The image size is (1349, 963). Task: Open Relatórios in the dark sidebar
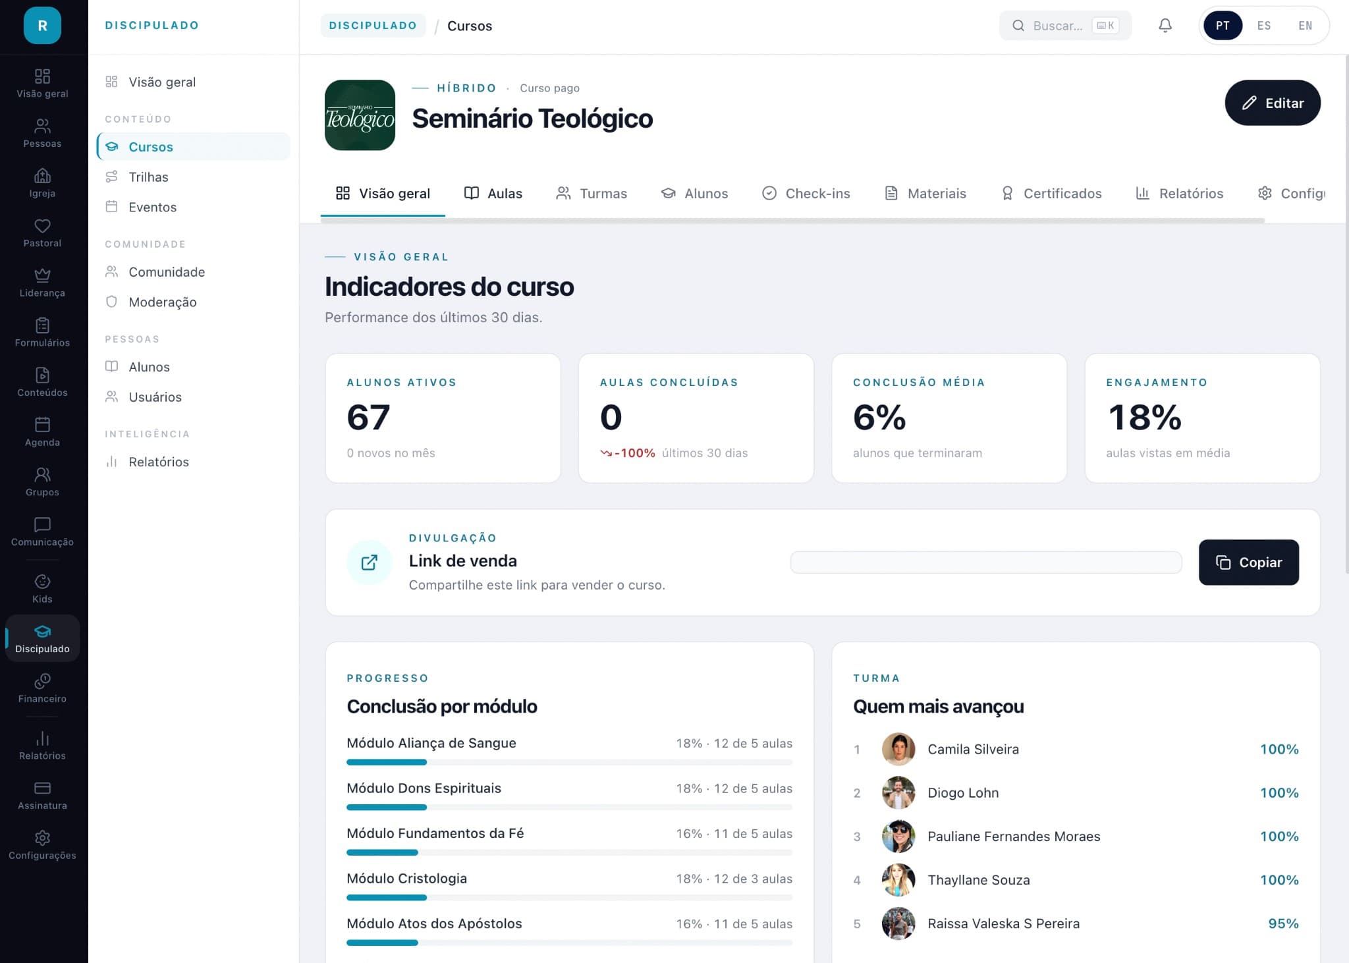point(42,745)
